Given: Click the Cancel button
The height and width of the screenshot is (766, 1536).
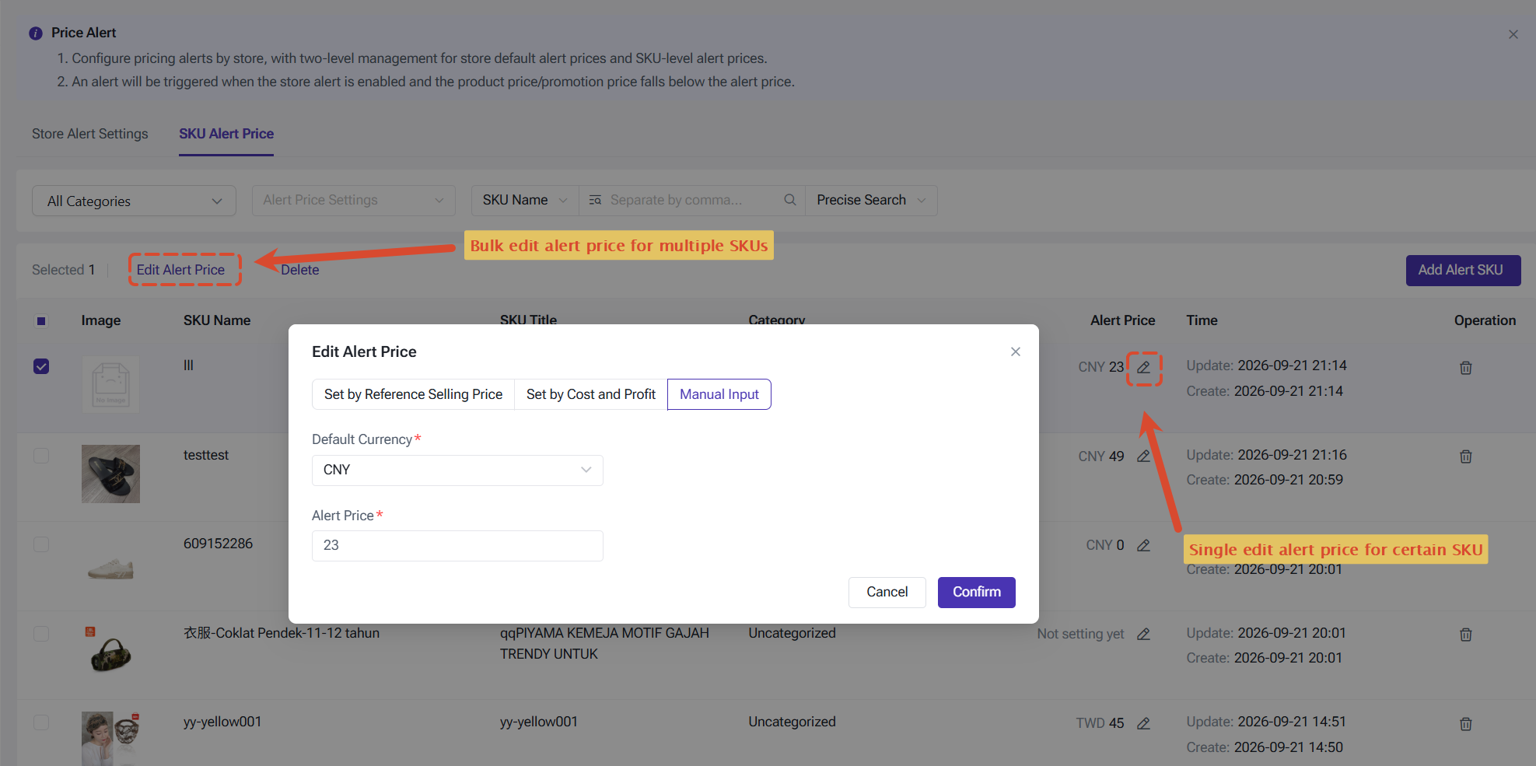Looking at the screenshot, I should click(887, 593).
